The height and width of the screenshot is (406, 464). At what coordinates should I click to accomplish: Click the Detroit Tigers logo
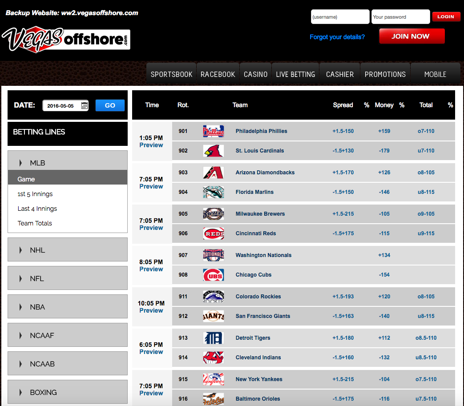214,338
